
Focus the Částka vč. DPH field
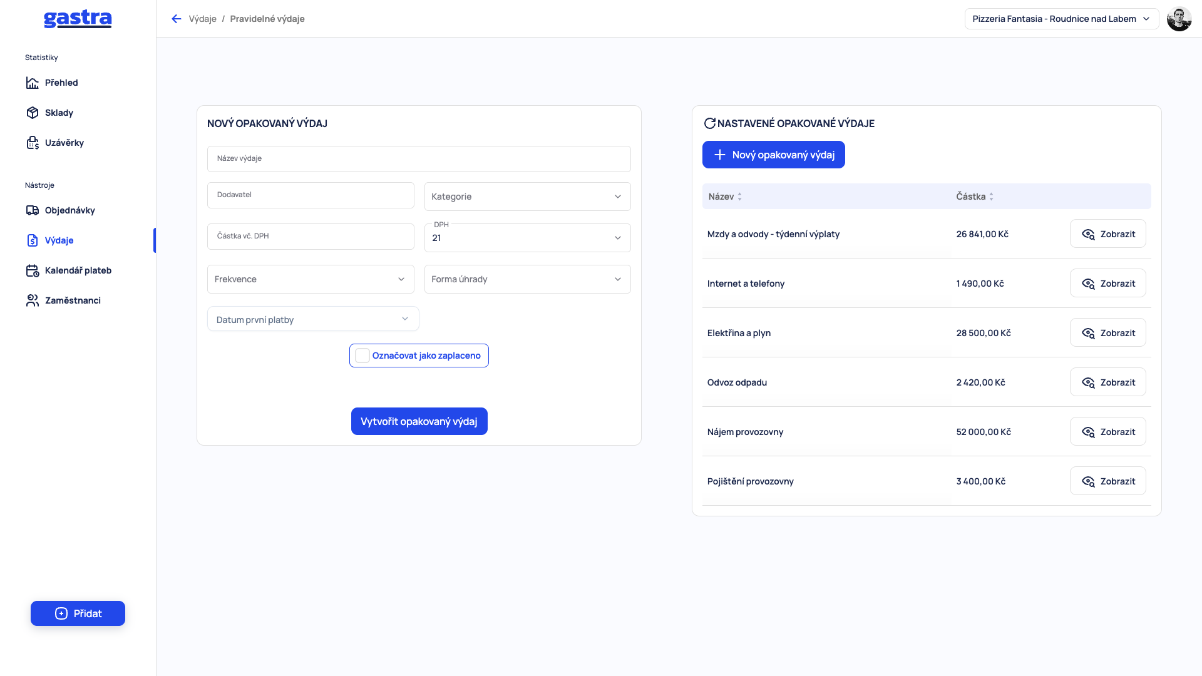pyautogui.click(x=311, y=237)
